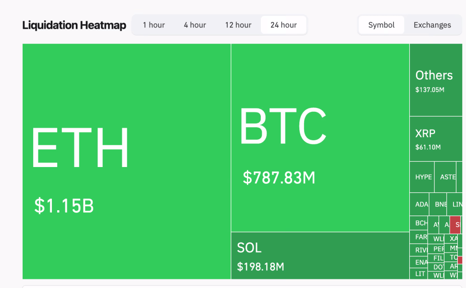Select the SOL $198.18M tile
466x288 pixels.
(x=320, y=256)
